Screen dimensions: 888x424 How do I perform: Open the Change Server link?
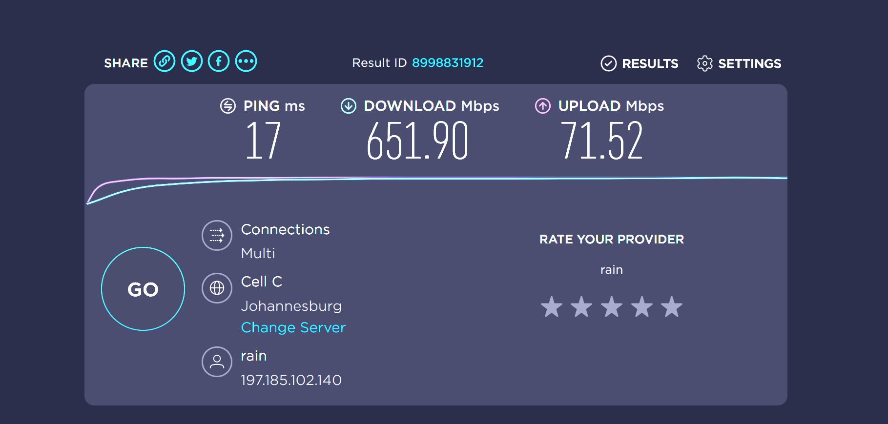pyautogui.click(x=293, y=327)
